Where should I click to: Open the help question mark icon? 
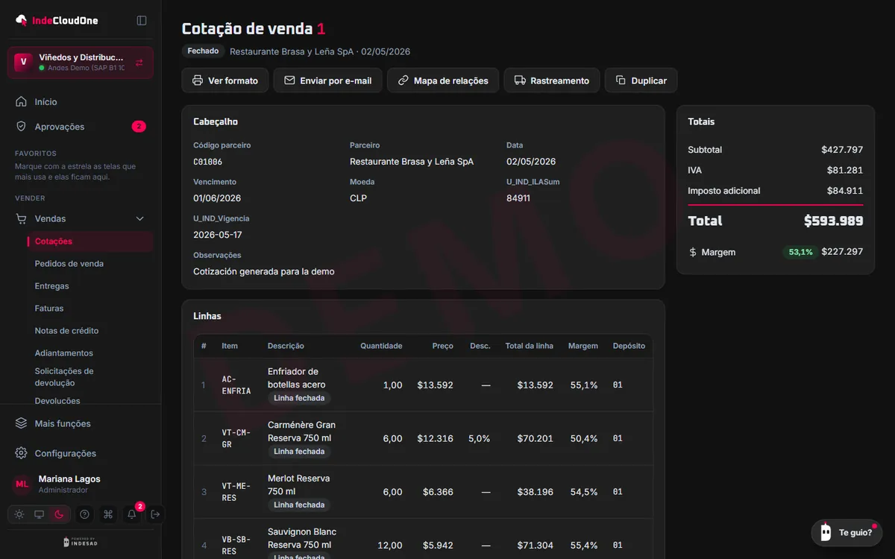click(x=84, y=514)
